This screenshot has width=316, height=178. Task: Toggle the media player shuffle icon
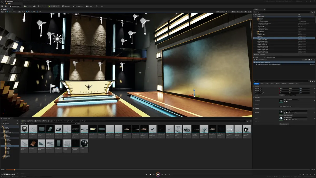[147, 174]
